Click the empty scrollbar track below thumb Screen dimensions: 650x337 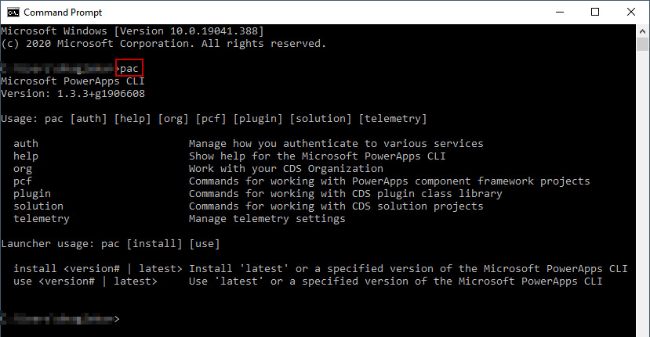coord(642,195)
